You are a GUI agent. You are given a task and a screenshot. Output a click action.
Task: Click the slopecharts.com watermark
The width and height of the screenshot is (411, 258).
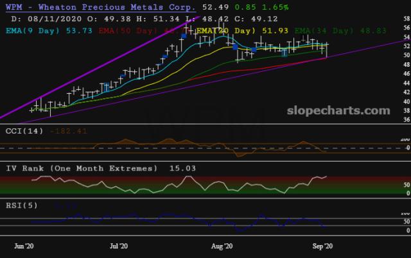tap(333, 110)
